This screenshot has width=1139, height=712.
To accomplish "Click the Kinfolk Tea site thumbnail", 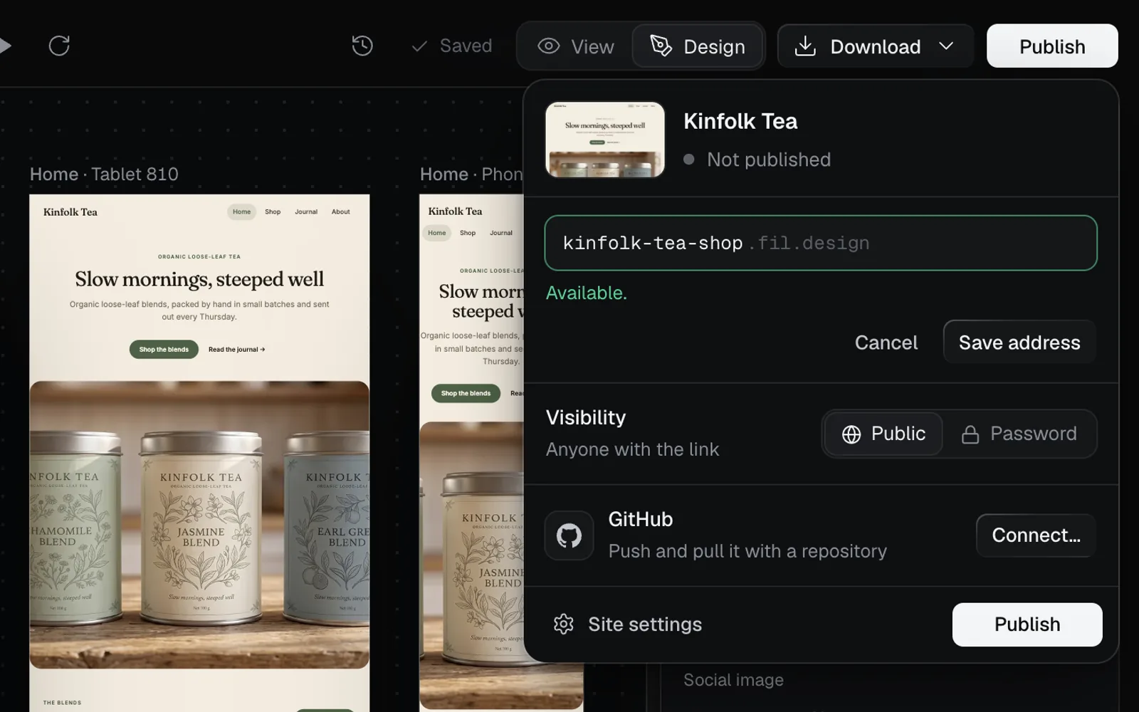I will 605,140.
